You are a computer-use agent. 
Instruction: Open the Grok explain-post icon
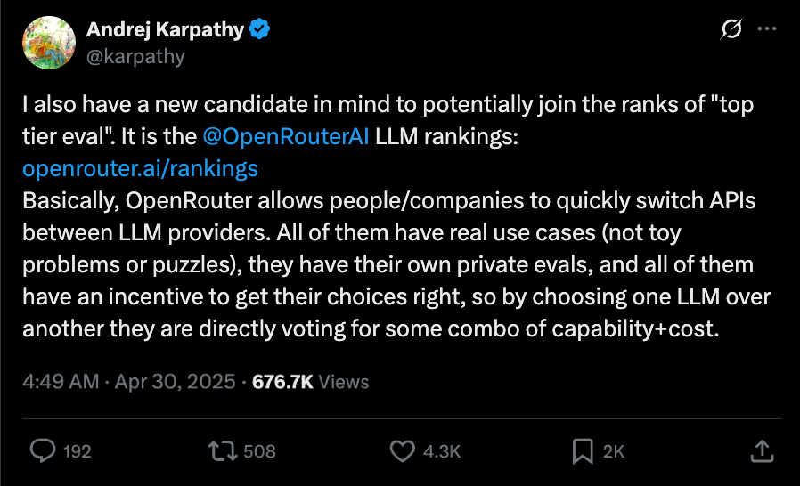click(x=731, y=29)
